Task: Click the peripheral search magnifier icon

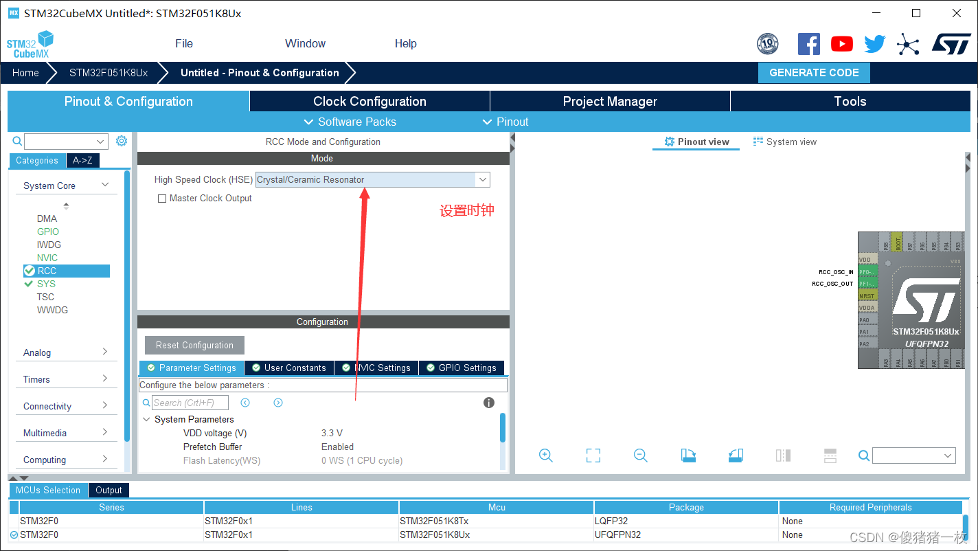Action: 17,142
